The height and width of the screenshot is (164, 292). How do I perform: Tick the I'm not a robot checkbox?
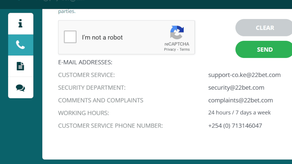pos(70,37)
